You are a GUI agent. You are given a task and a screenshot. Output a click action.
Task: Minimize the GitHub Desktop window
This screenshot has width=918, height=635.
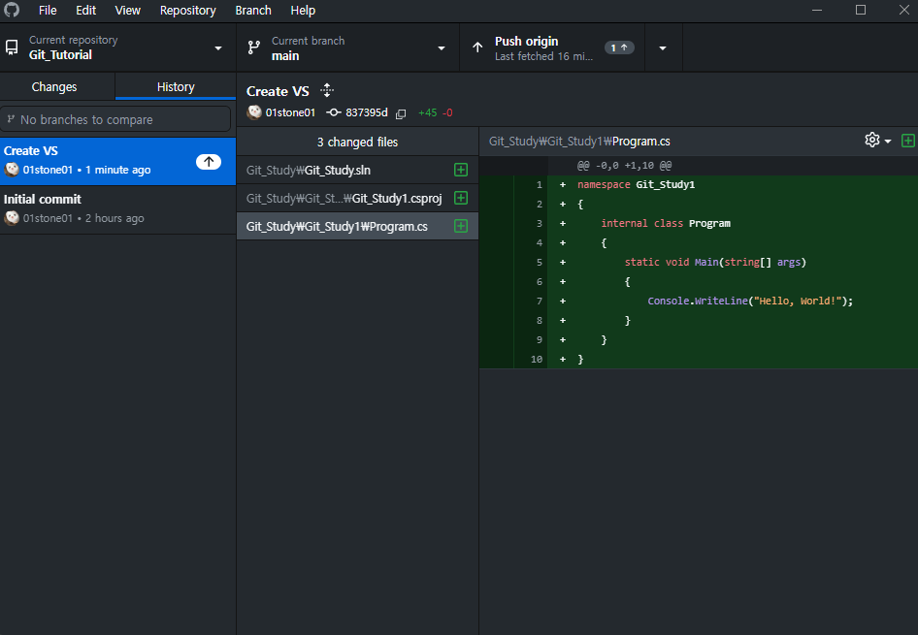(x=817, y=10)
